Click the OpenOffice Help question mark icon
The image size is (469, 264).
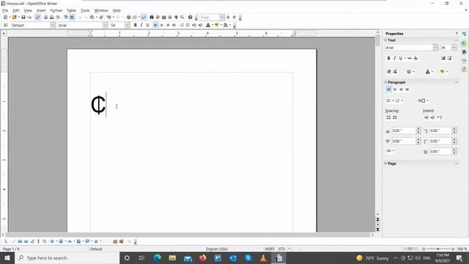(190, 18)
